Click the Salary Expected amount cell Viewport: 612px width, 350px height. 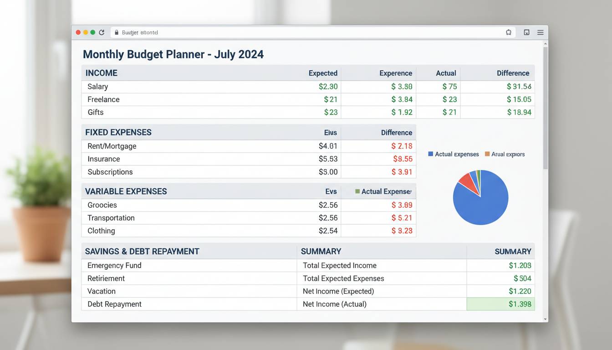328,87
